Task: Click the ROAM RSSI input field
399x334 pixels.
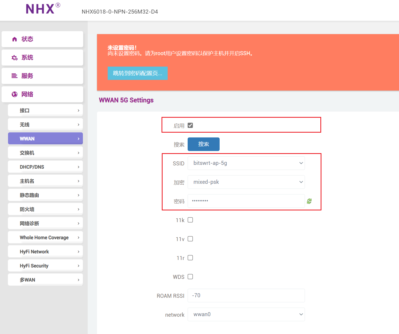Action: click(x=246, y=295)
